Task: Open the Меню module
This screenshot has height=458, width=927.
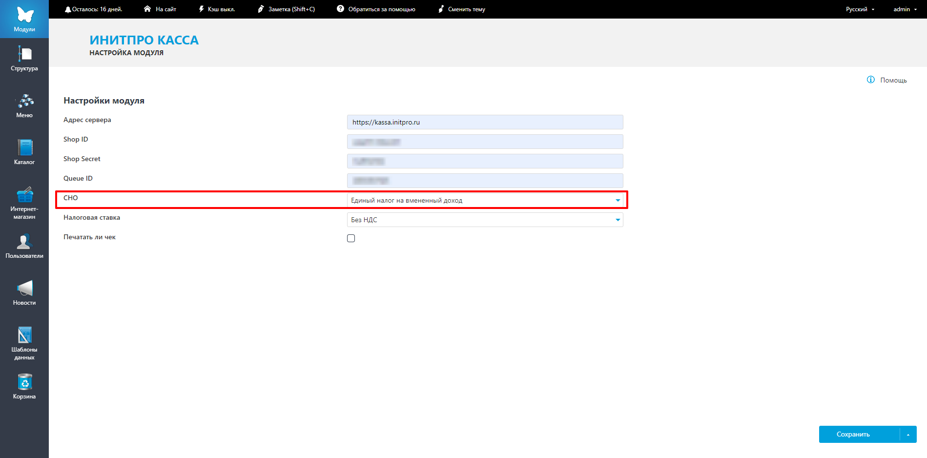Action: click(24, 106)
